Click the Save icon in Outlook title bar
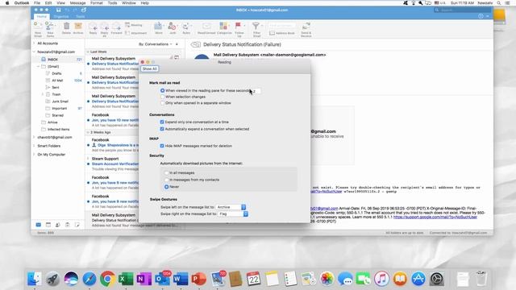Screen dimensions: 516x290 58,10
